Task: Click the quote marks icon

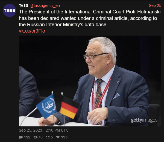Action: tap(48, 137)
